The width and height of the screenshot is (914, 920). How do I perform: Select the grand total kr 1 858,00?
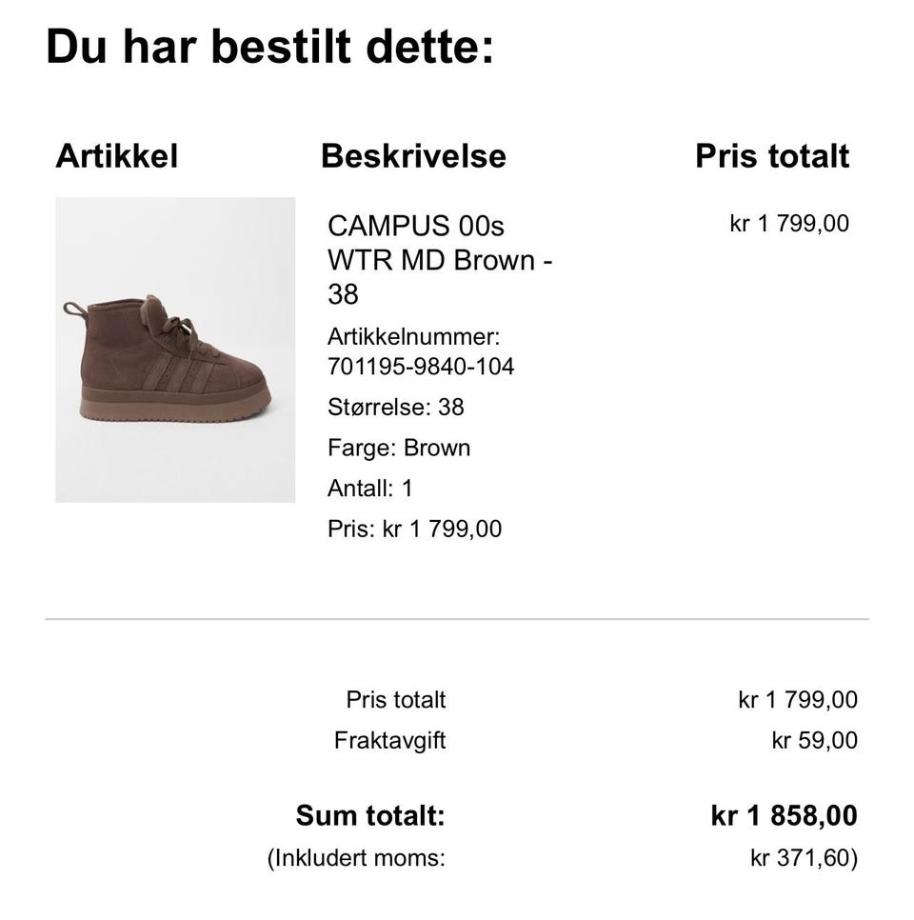click(x=785, y=815)
